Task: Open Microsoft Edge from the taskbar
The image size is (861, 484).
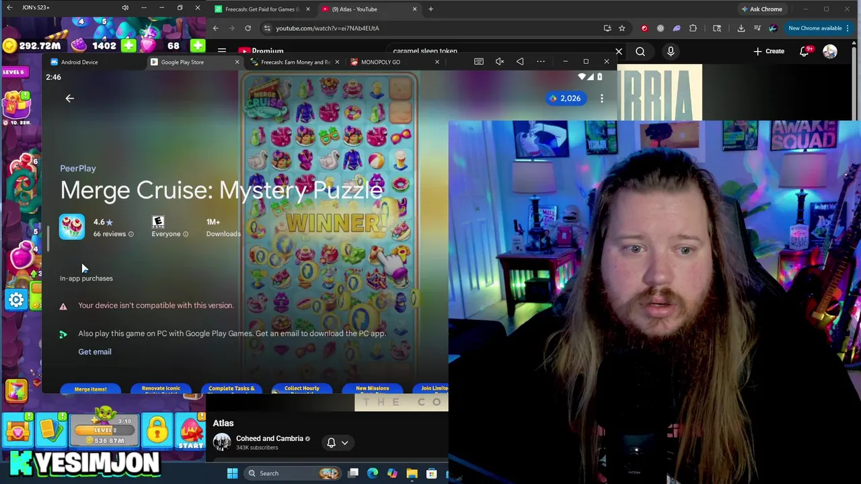Action: pos(373,473)
